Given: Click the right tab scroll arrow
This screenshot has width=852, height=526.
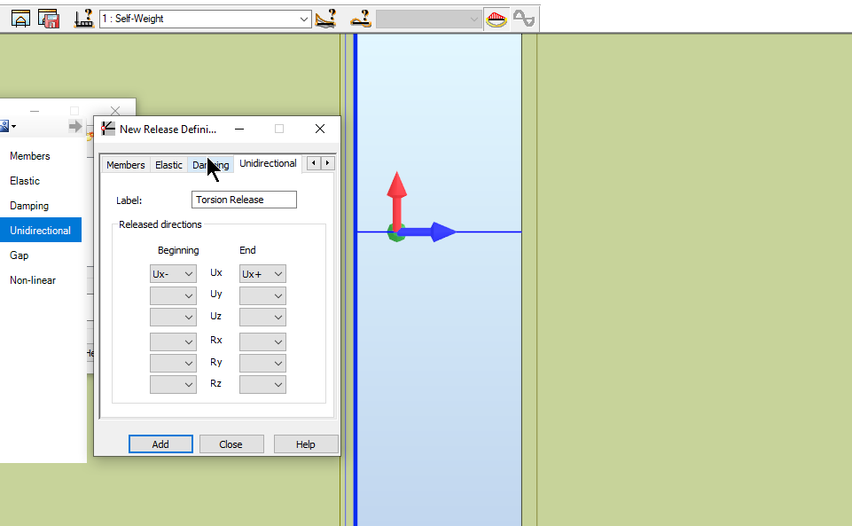Looking at the screenshot, I should point(326,163).
